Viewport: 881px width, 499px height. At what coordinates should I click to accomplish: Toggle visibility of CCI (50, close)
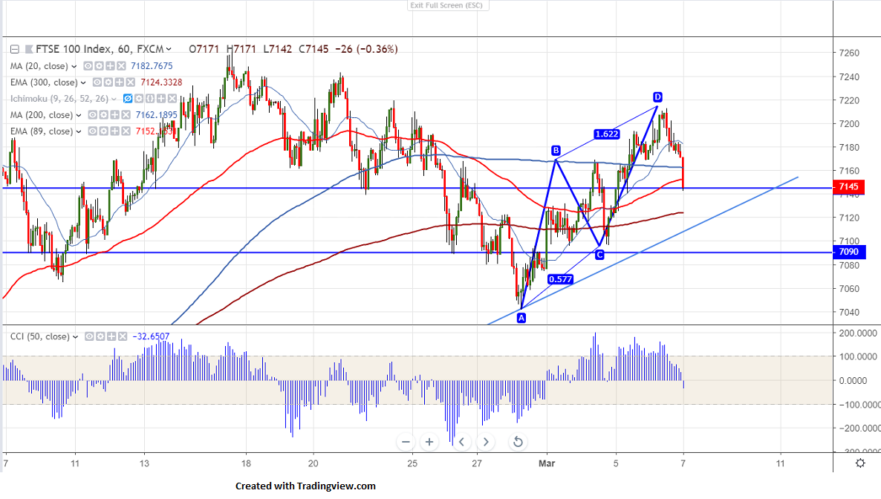[x=89, y=336]
